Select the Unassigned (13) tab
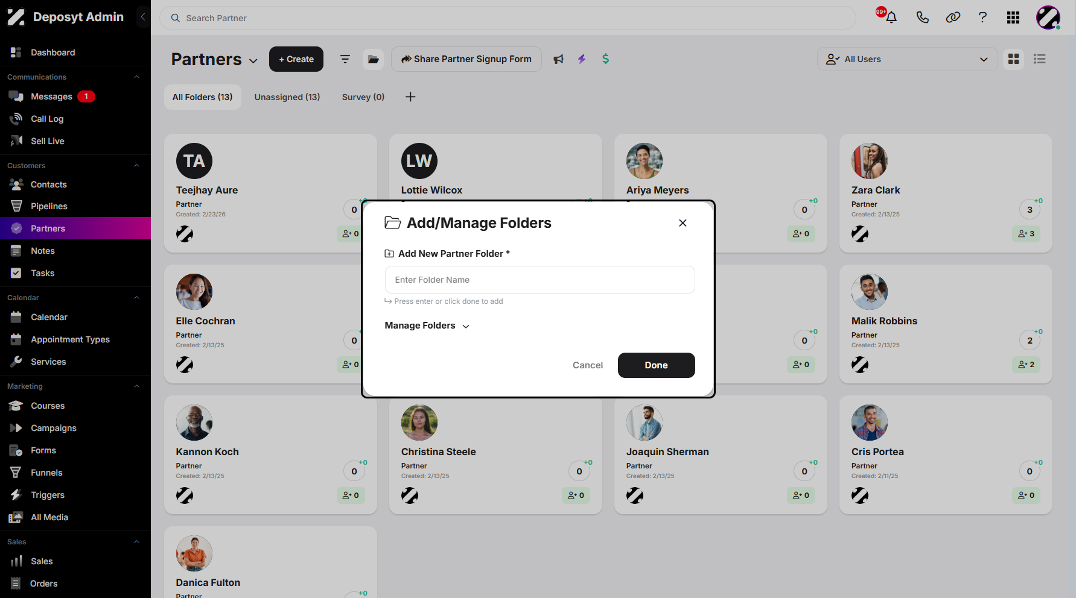Screen dimensions: 1076x598 (287, 97)
